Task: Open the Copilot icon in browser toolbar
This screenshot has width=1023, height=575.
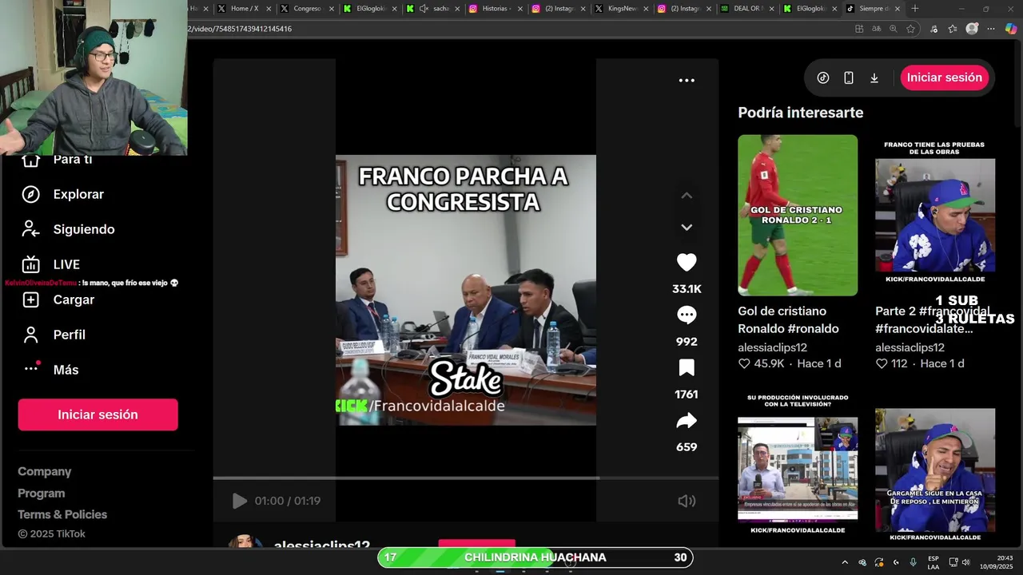Action: point(1011,29)
